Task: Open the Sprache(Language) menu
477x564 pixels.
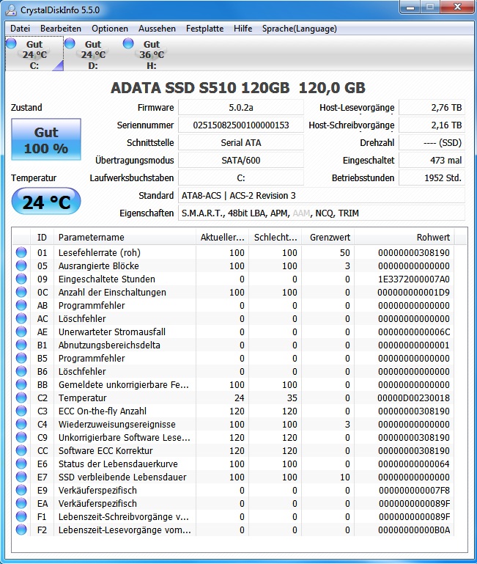Action: pyautogui.click(x=300, y=29)
